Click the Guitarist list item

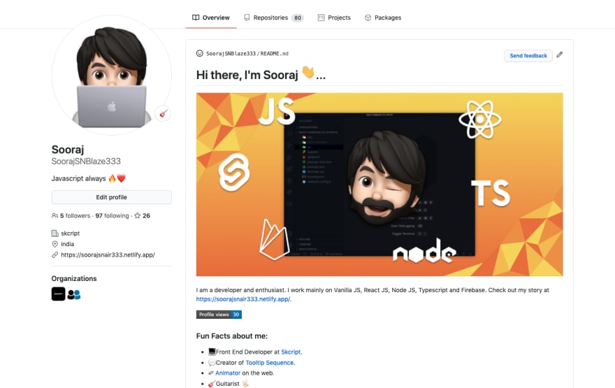(228, 384)
